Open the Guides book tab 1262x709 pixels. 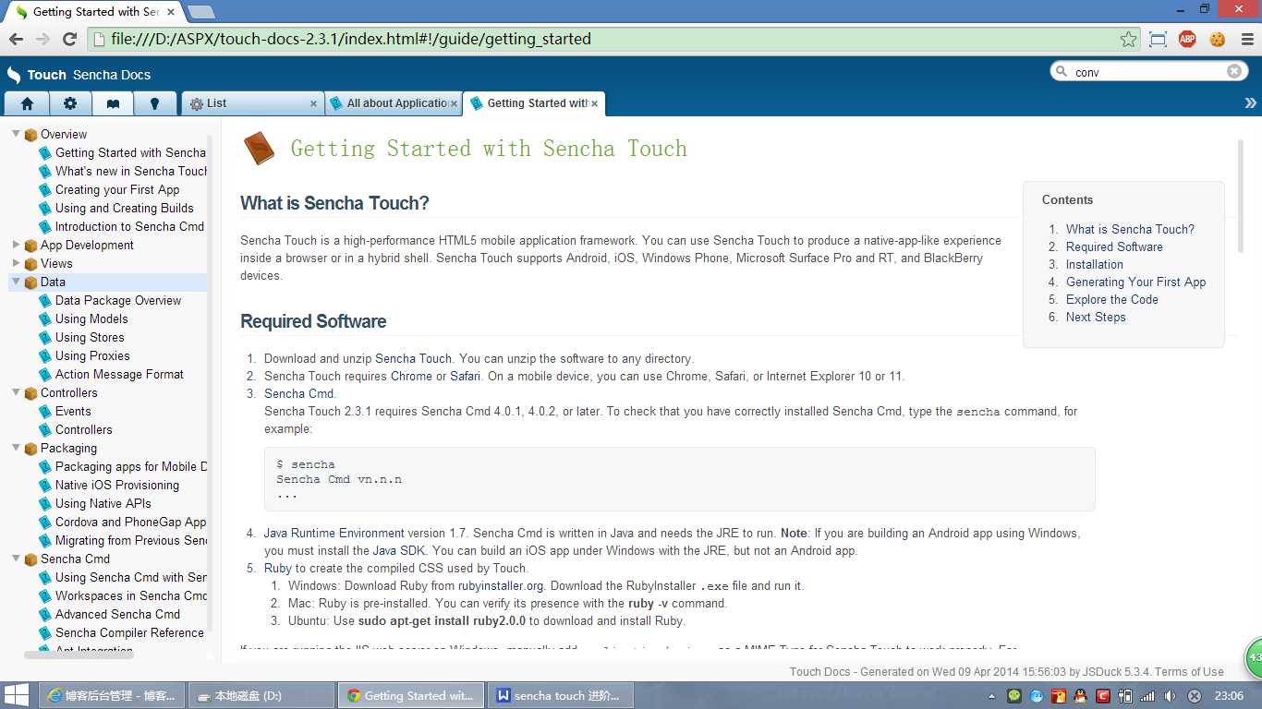point(113,103)
